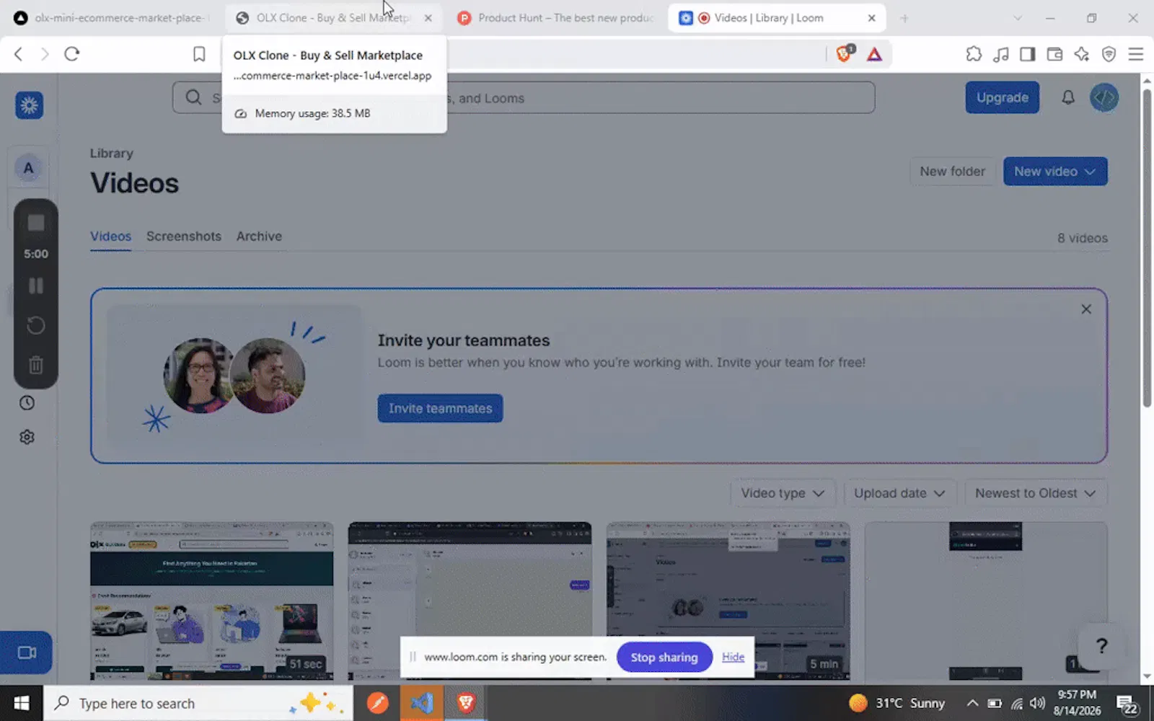
Task: Switch to the olx-mini-ecommerce-market-place browser tab
Action: (x=112, y=18)
